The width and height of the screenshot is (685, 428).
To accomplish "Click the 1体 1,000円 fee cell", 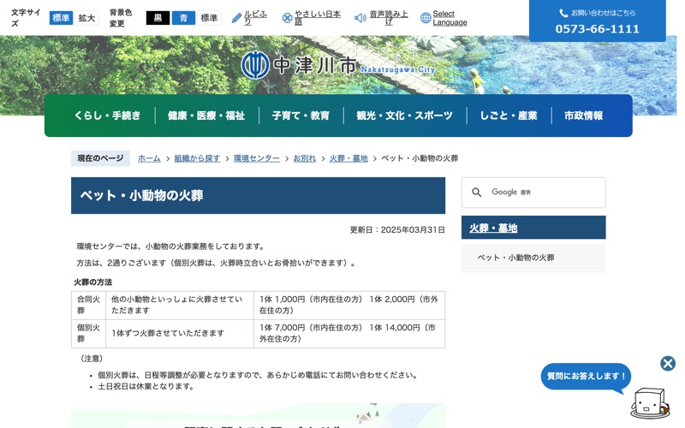I will click(349, 305).
